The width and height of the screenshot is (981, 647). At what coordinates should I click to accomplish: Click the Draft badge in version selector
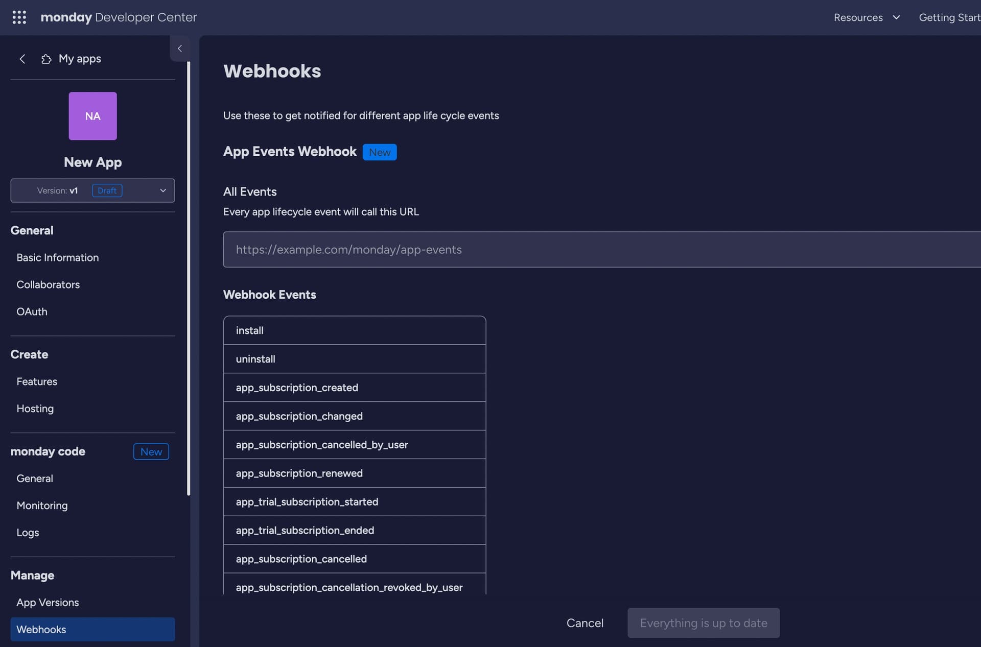tap(107, 190)
